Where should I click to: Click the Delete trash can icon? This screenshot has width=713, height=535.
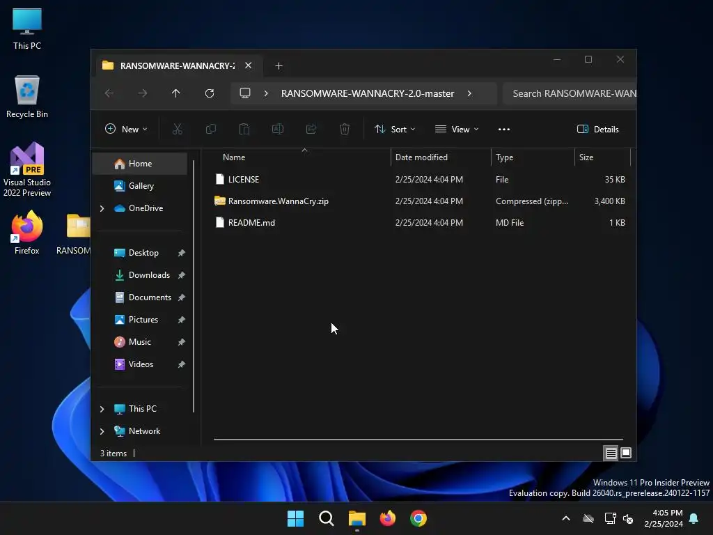pos(345,129)
